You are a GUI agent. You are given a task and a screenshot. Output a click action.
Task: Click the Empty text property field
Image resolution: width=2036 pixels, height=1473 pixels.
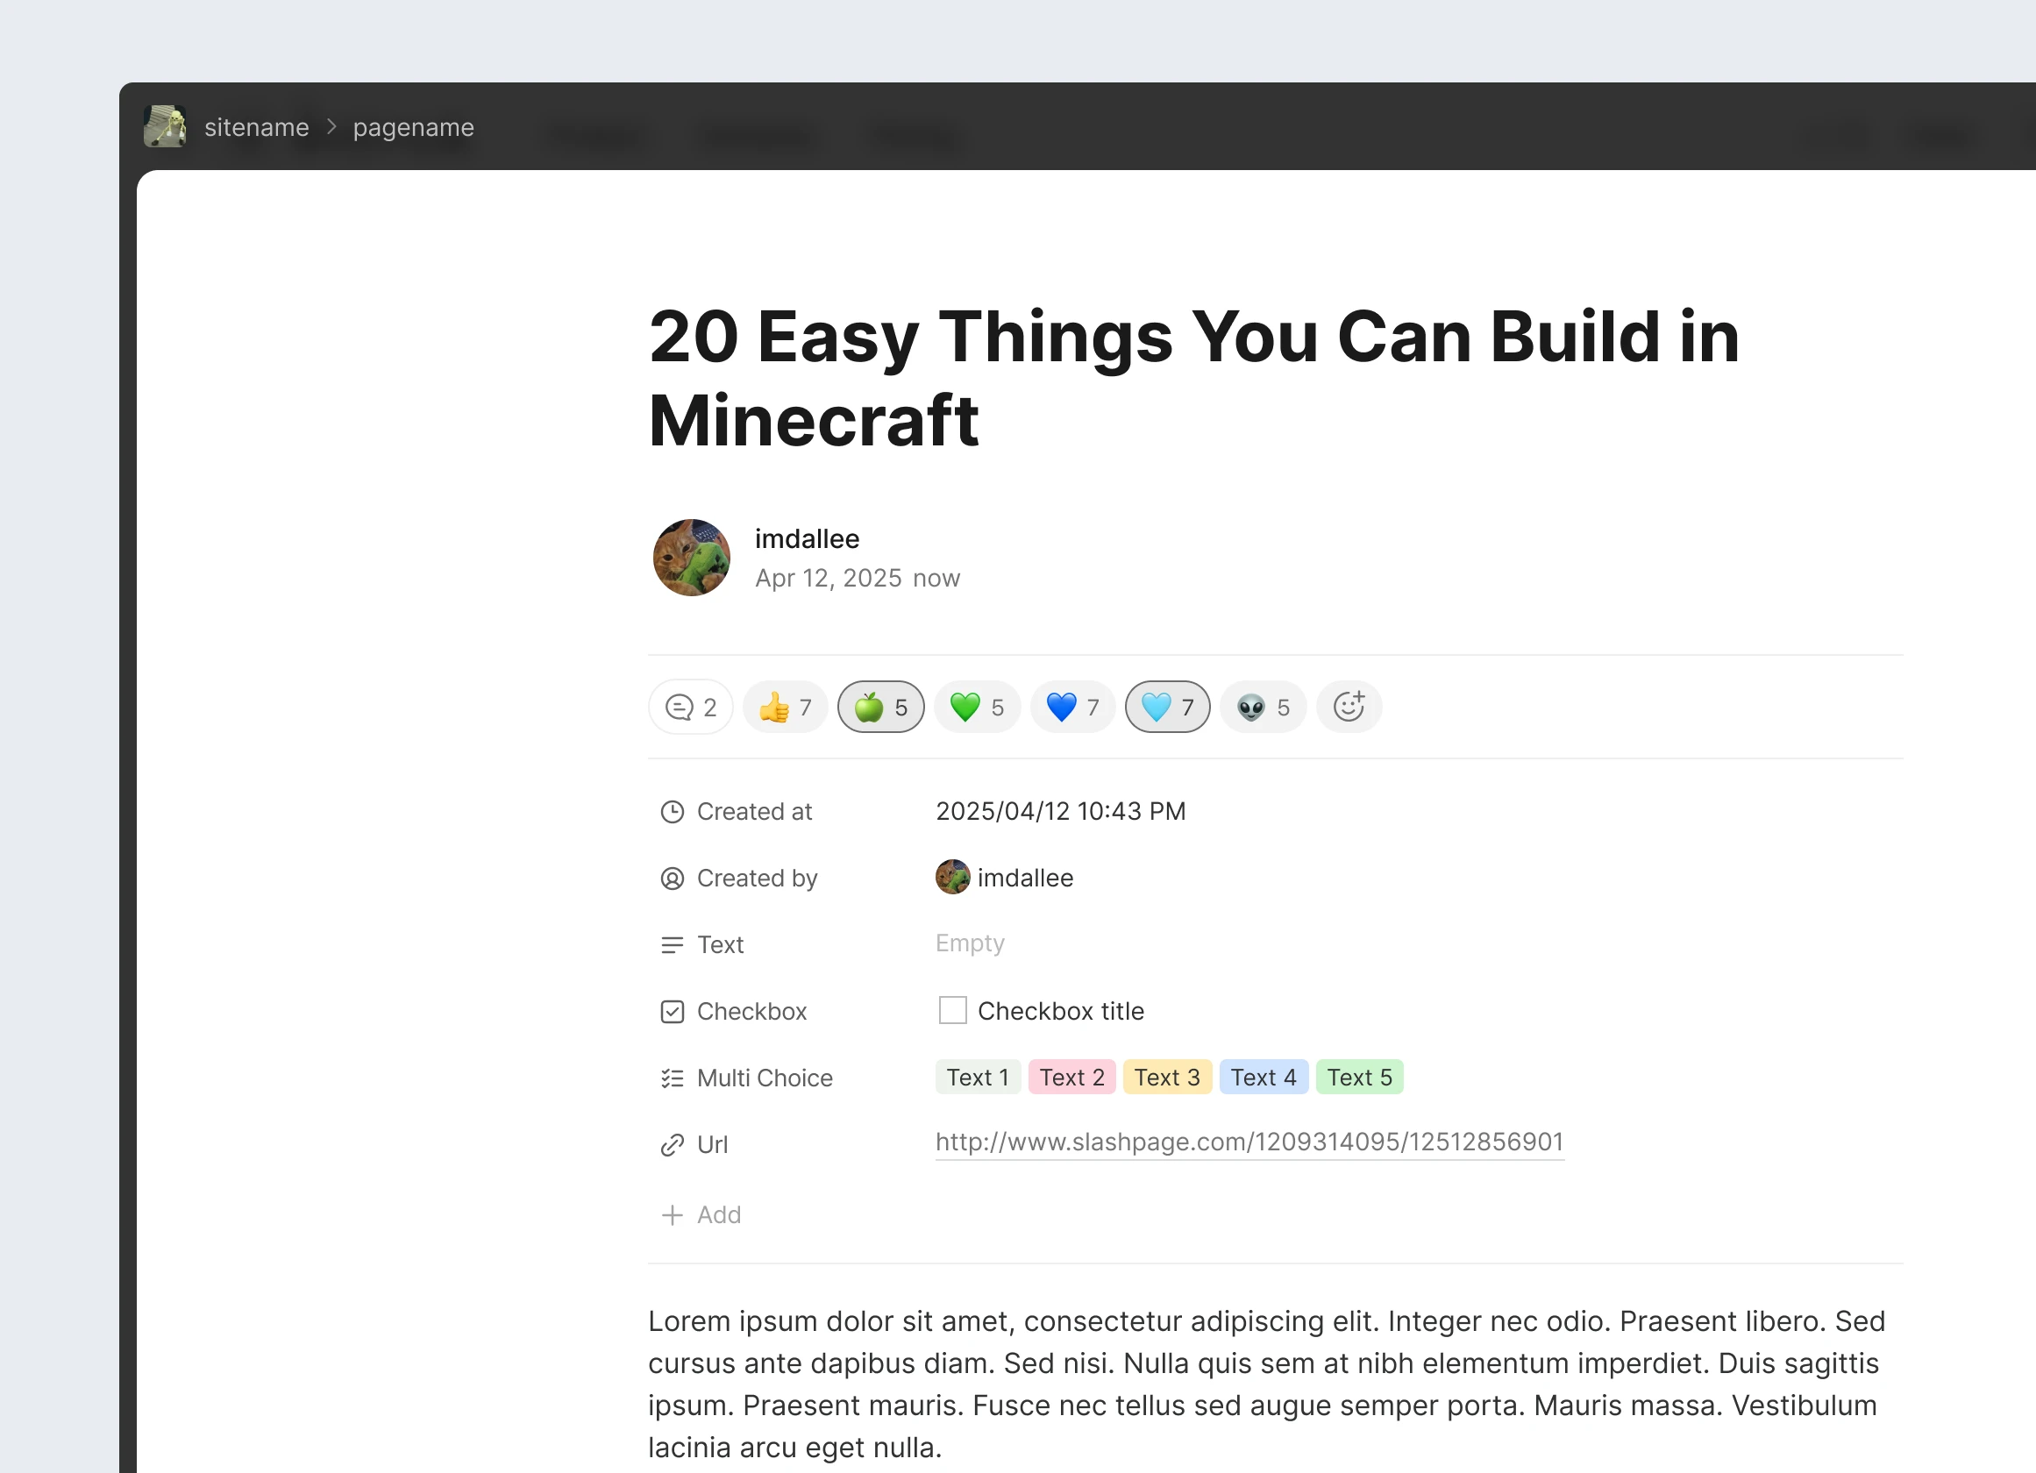pyautogui.click(x=970, y=943)
